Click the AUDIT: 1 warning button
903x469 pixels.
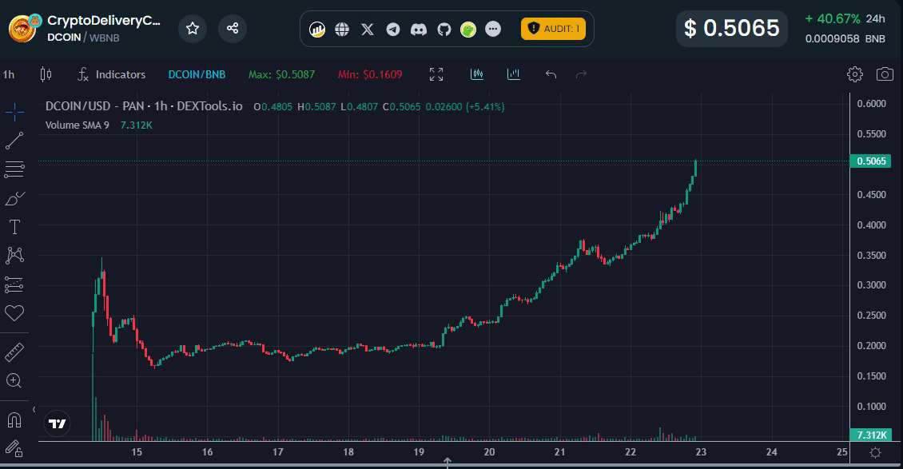(x=554, y=30)
